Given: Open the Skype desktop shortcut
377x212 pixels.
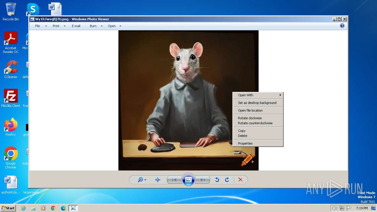Looking at the screenshot, I should (33, 9).
